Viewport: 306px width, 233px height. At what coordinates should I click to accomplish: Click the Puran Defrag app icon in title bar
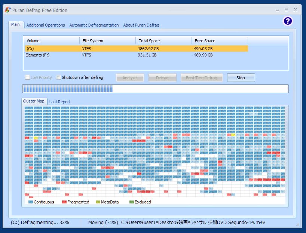coord(7,10)
